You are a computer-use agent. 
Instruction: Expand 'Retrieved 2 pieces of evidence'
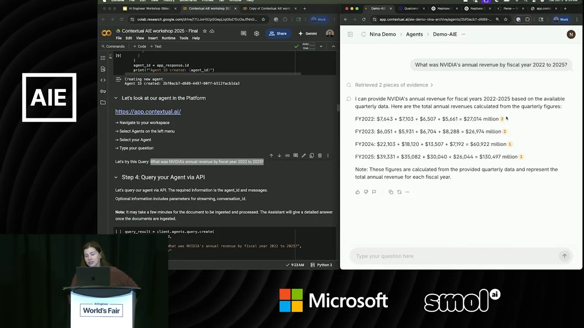pos(394,85)
